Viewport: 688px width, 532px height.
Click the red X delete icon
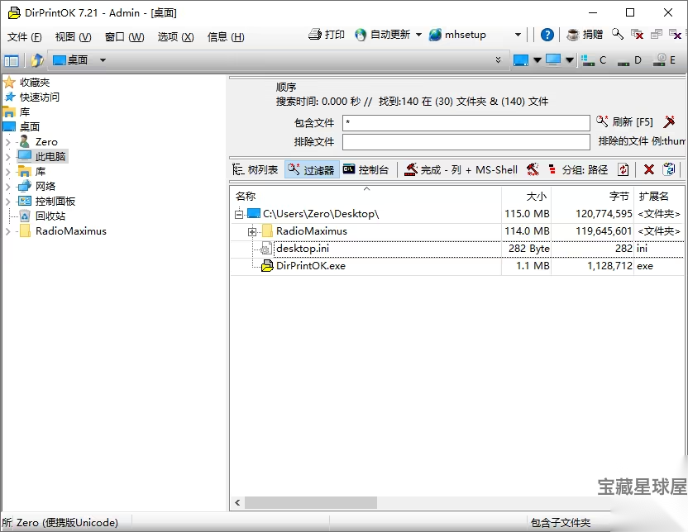click(x=649, y=169)
